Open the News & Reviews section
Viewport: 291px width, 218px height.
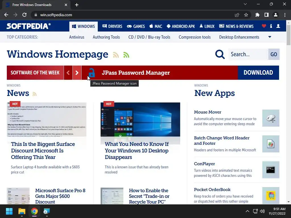click(x=236, y=26)
